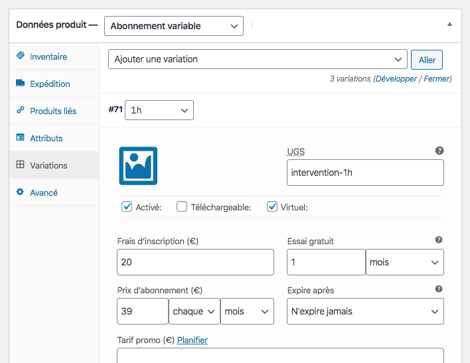
Task: Open the Essai gratuit mois period dropdown
Action: coord(405,262)
